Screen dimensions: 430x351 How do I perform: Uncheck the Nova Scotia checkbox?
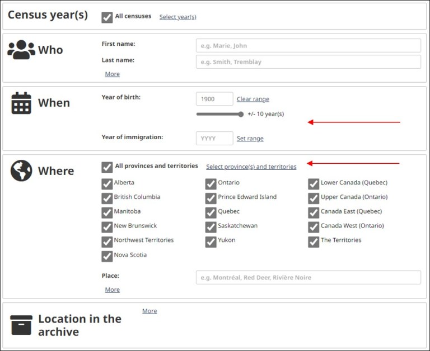coord(107,257)
